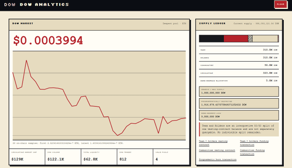
Task: Click the Team and Holders split note
Action: coord(239,129)
